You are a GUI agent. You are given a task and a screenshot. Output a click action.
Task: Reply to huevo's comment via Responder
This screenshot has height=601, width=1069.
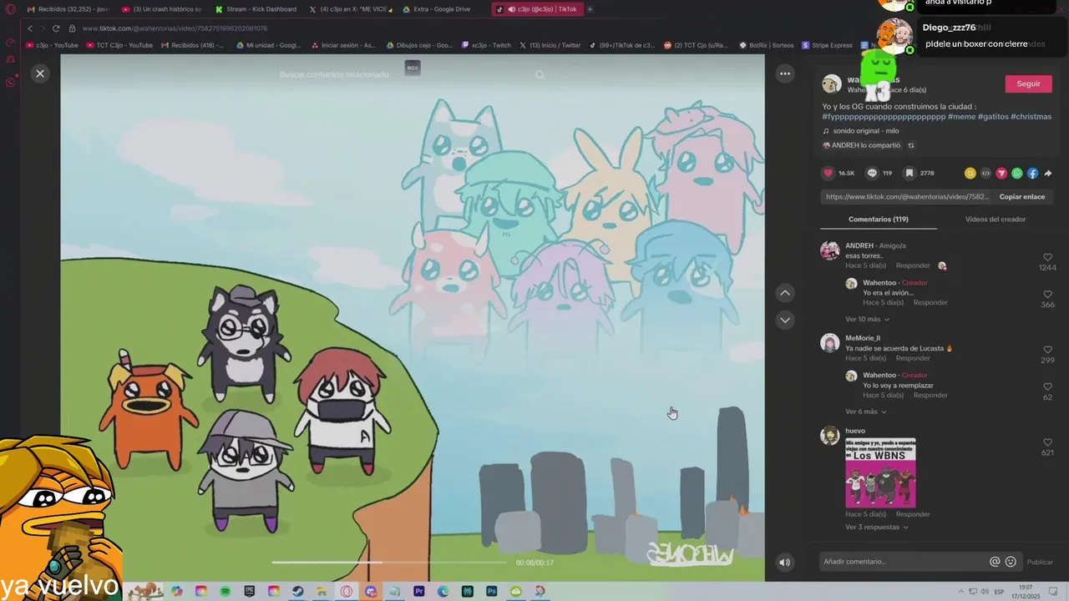pyautogui.click(x=913, y=514)
